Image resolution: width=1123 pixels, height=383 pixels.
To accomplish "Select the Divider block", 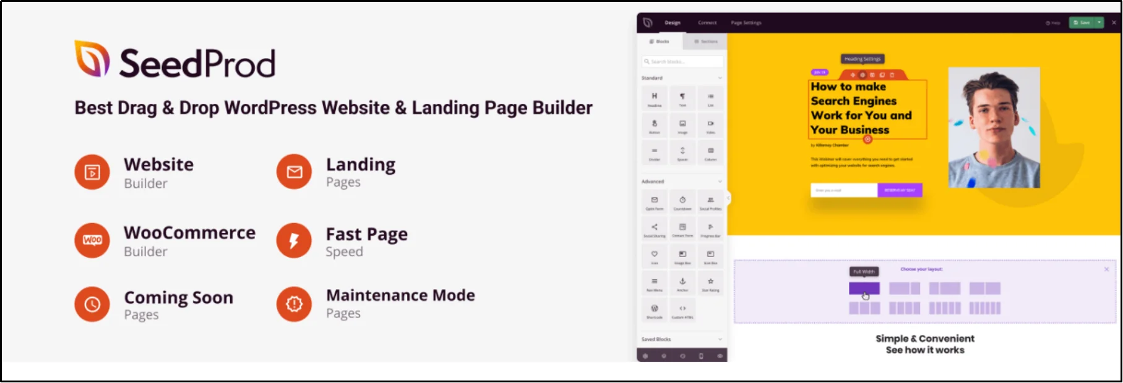I will (655, 153).
